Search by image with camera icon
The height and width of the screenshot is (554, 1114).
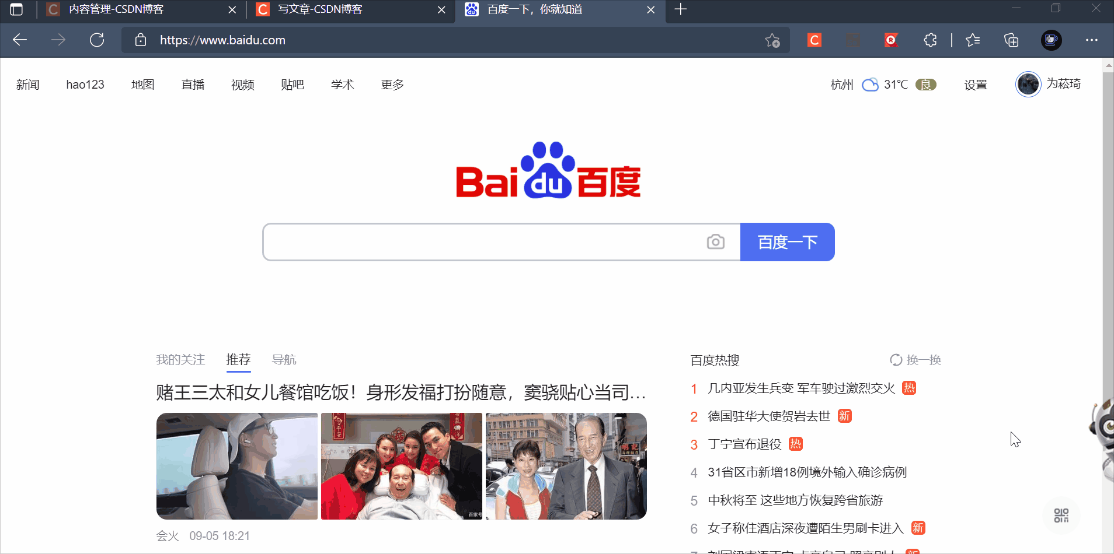click(716, 241)
